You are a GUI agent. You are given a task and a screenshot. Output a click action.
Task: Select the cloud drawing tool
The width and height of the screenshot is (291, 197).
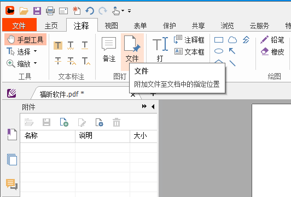(232, 40)
